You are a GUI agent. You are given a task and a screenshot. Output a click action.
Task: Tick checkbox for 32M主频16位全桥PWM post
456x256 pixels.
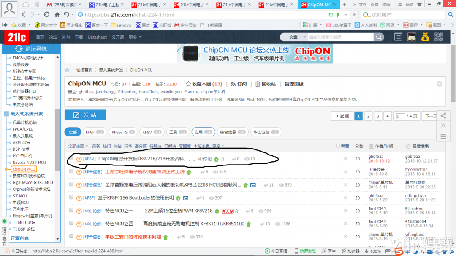71,210
